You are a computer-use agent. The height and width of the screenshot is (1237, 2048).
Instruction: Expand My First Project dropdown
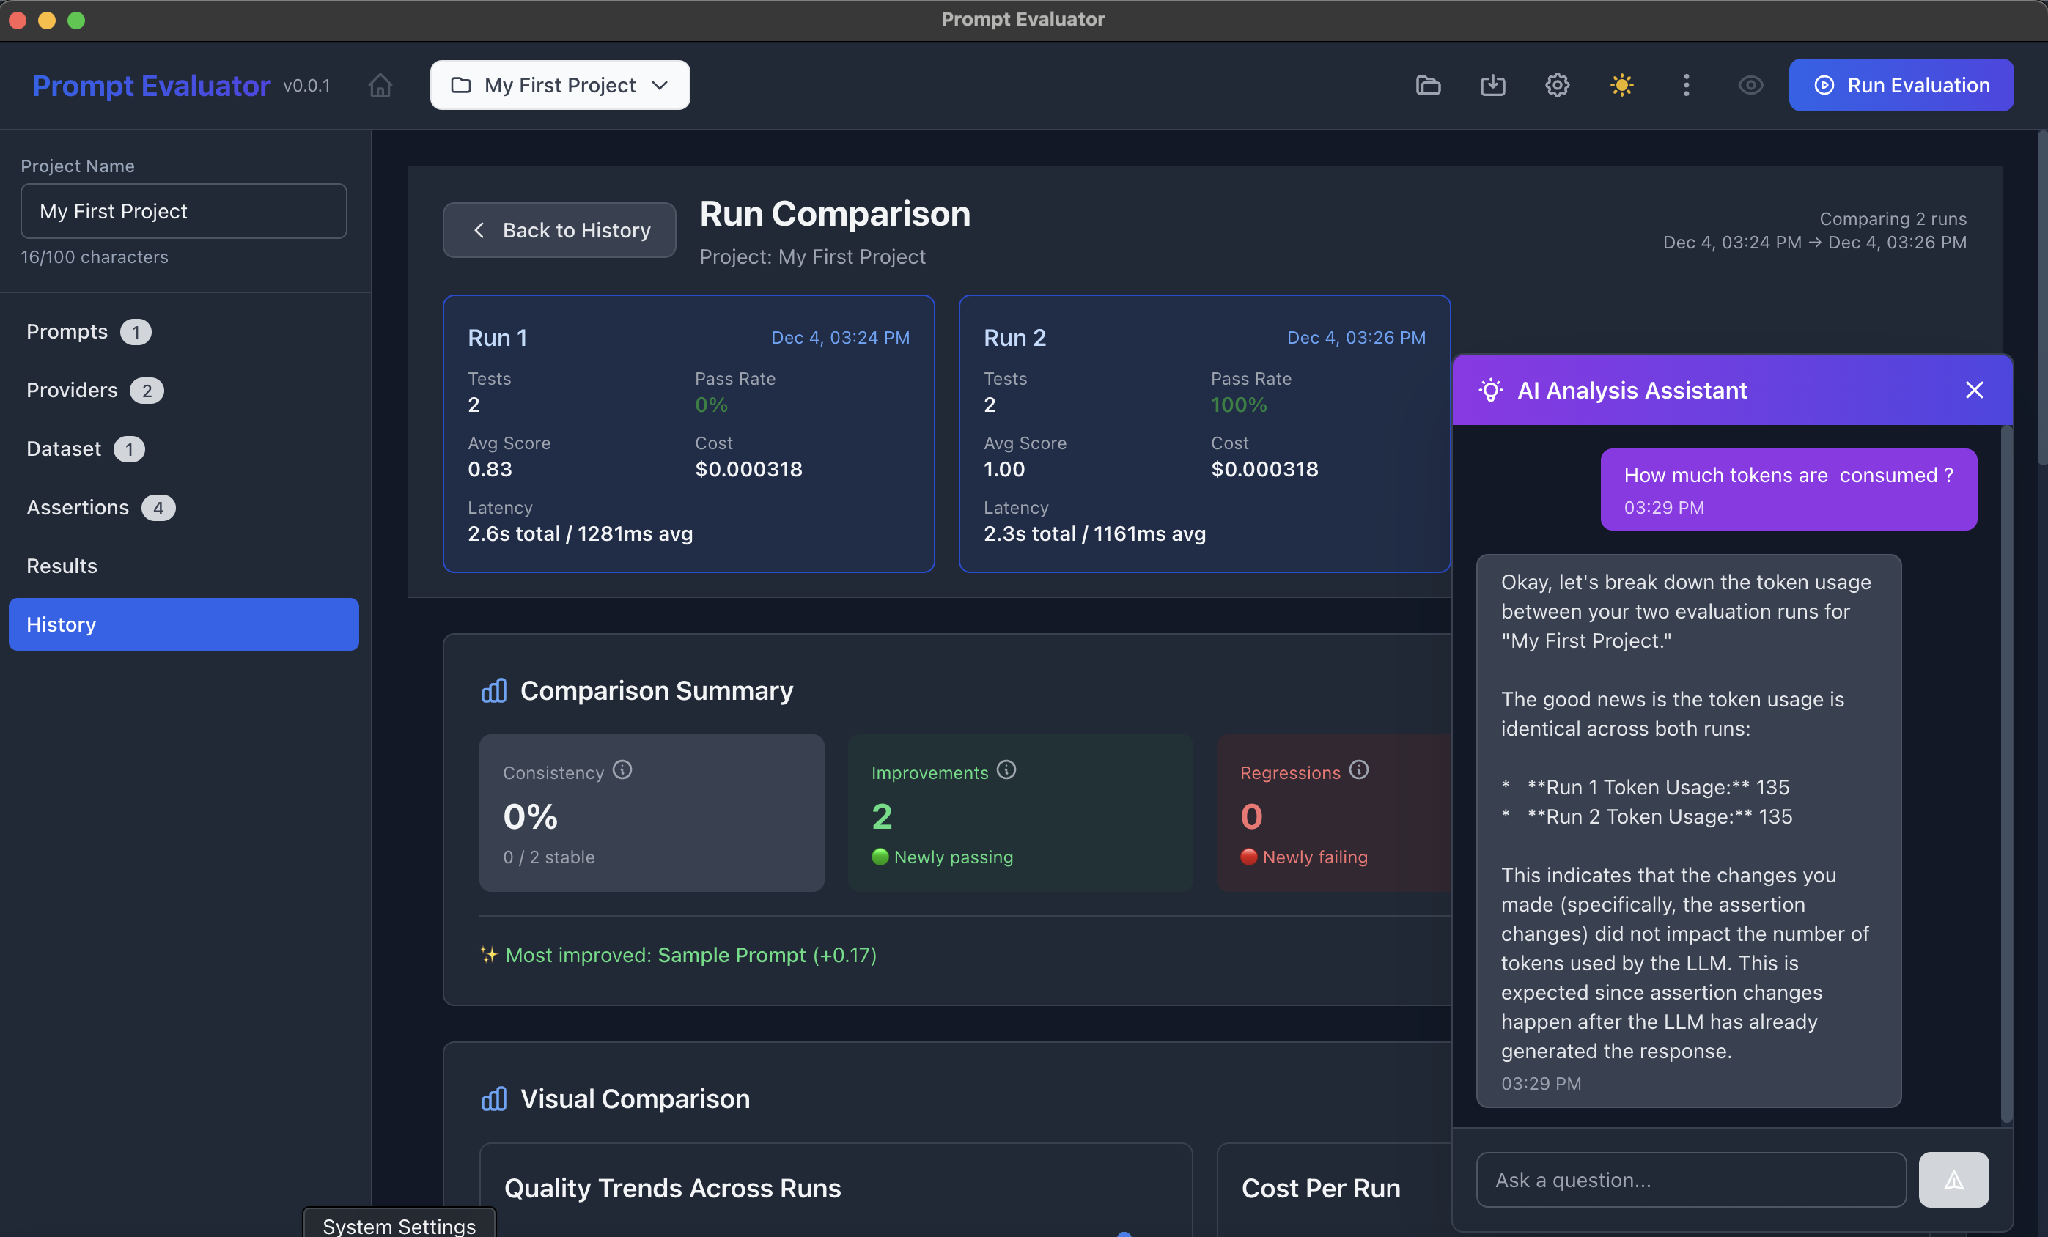[559, 86]
